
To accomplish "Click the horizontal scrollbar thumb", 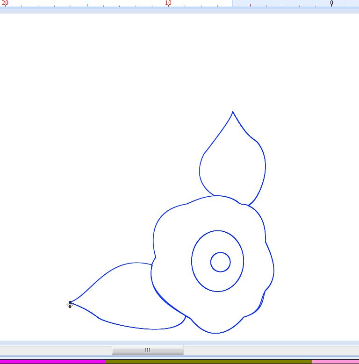I will pyautogui.click(x=148, y=350).
